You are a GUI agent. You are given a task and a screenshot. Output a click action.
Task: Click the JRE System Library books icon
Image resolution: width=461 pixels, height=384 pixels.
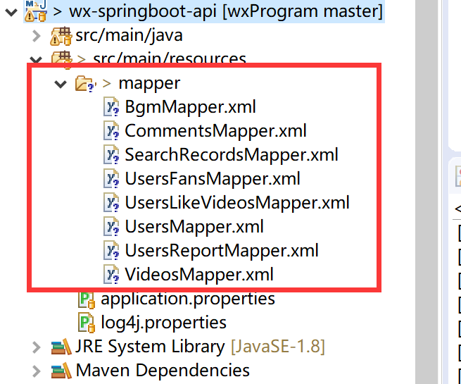point(61,347)
